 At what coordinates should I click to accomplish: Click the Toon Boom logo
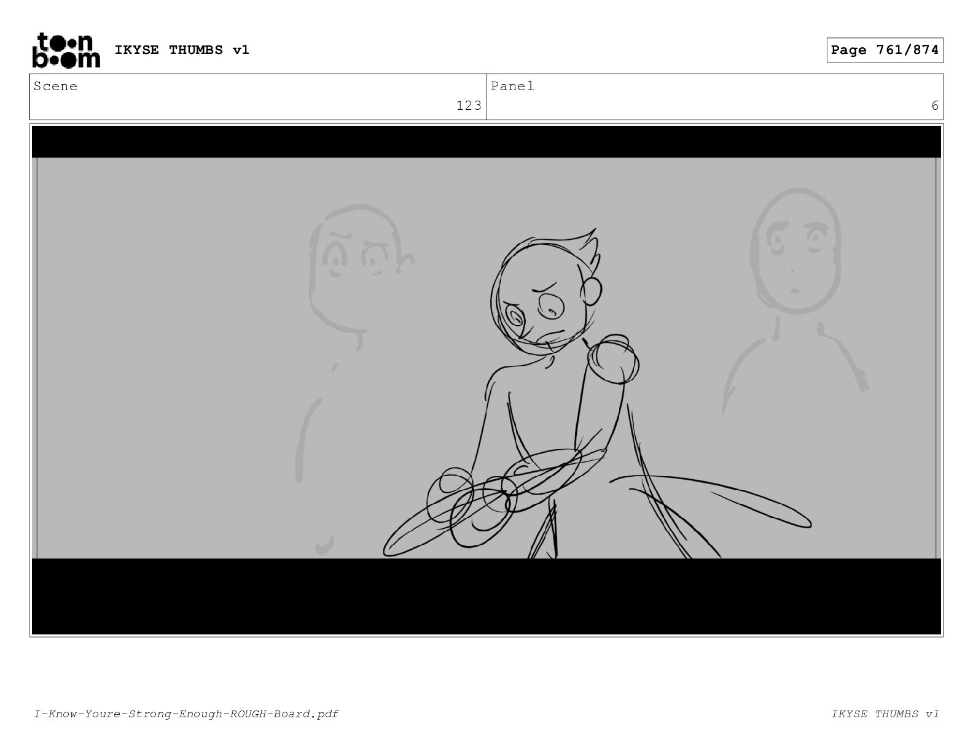pos(66,50)
